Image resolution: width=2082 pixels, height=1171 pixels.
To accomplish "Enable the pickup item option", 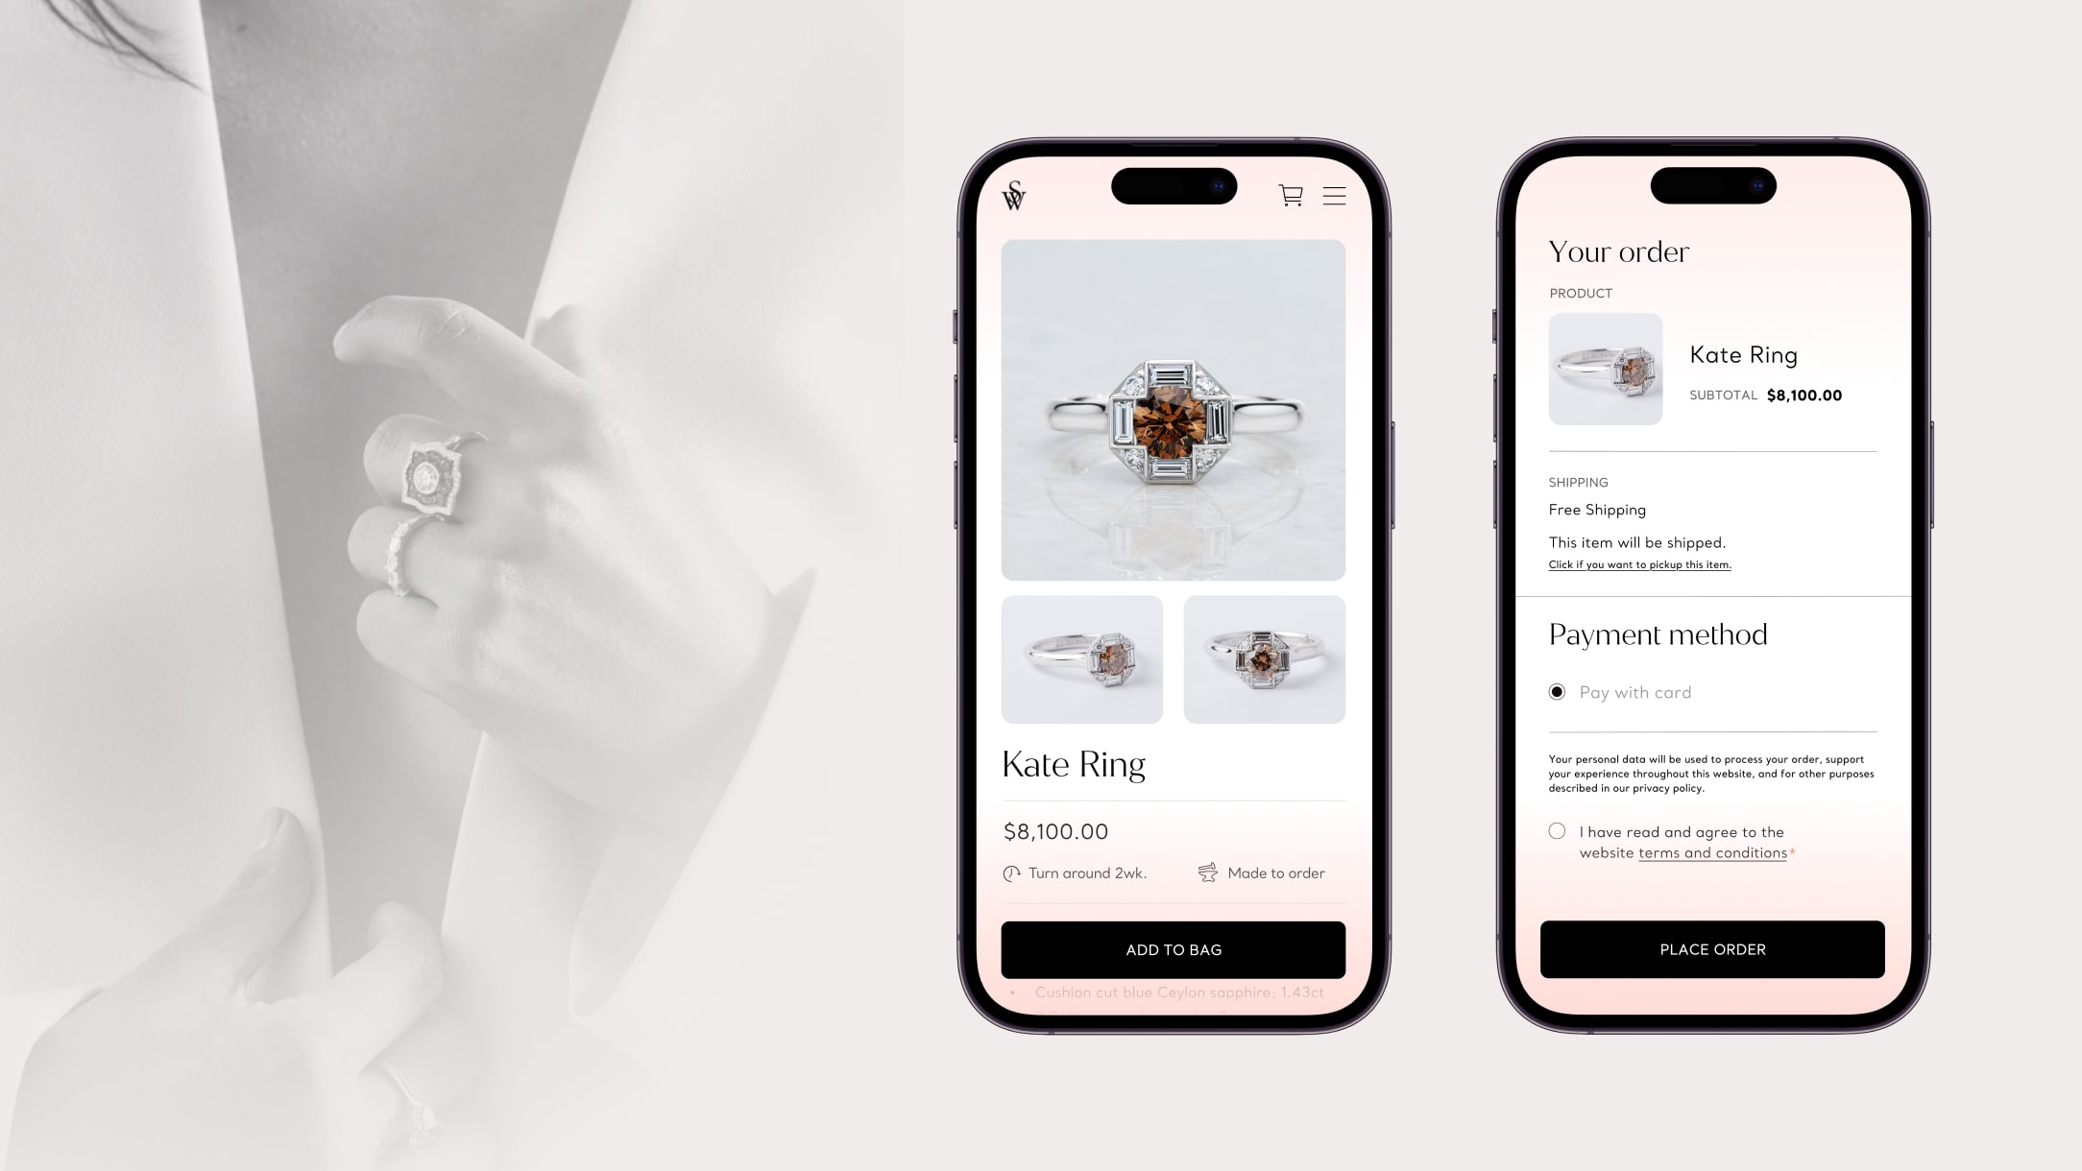I will (x=1638, y=563).
